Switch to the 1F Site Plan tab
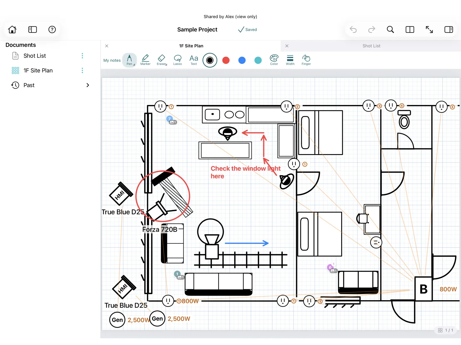The height and width of the screenshot is (345, 461). coord(191,46)
